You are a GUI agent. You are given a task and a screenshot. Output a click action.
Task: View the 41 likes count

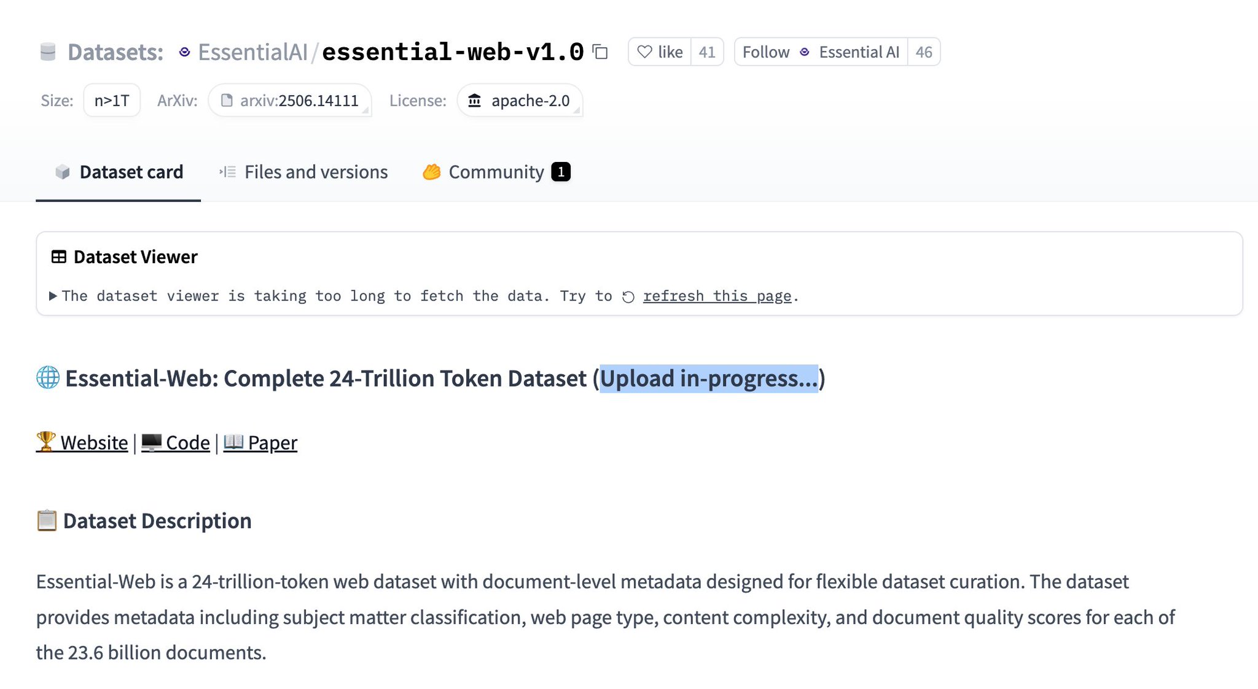(x=707, y=52)
